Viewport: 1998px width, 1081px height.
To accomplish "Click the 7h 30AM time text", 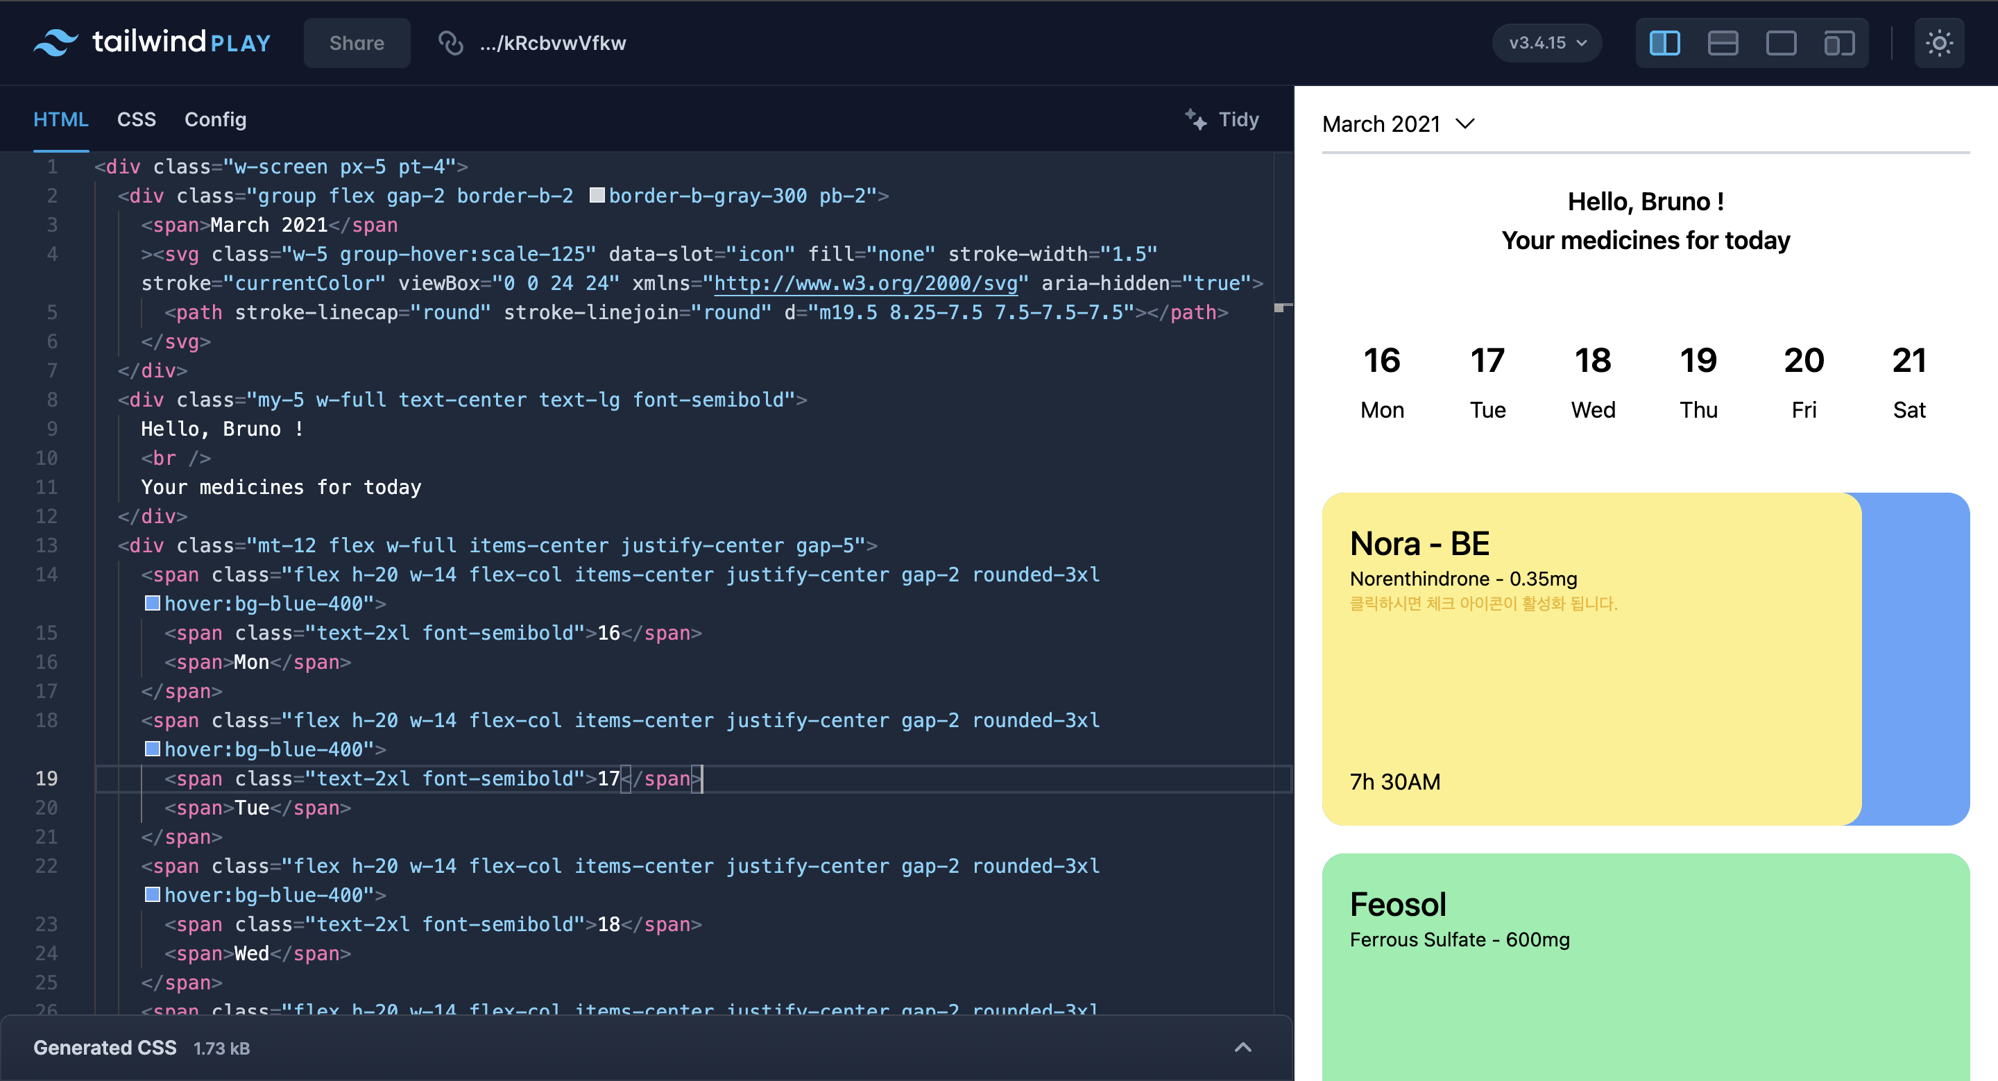I will (x=1394, y=782).
